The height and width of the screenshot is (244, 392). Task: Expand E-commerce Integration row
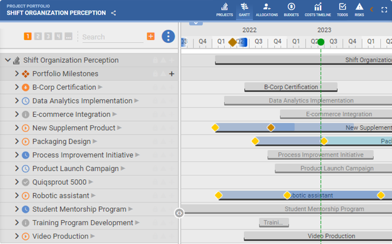tap(17, 114)
